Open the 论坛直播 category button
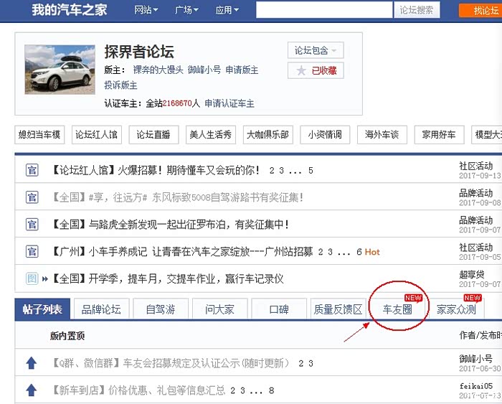Viewport: 502px width, 404px height. [153, 134]
